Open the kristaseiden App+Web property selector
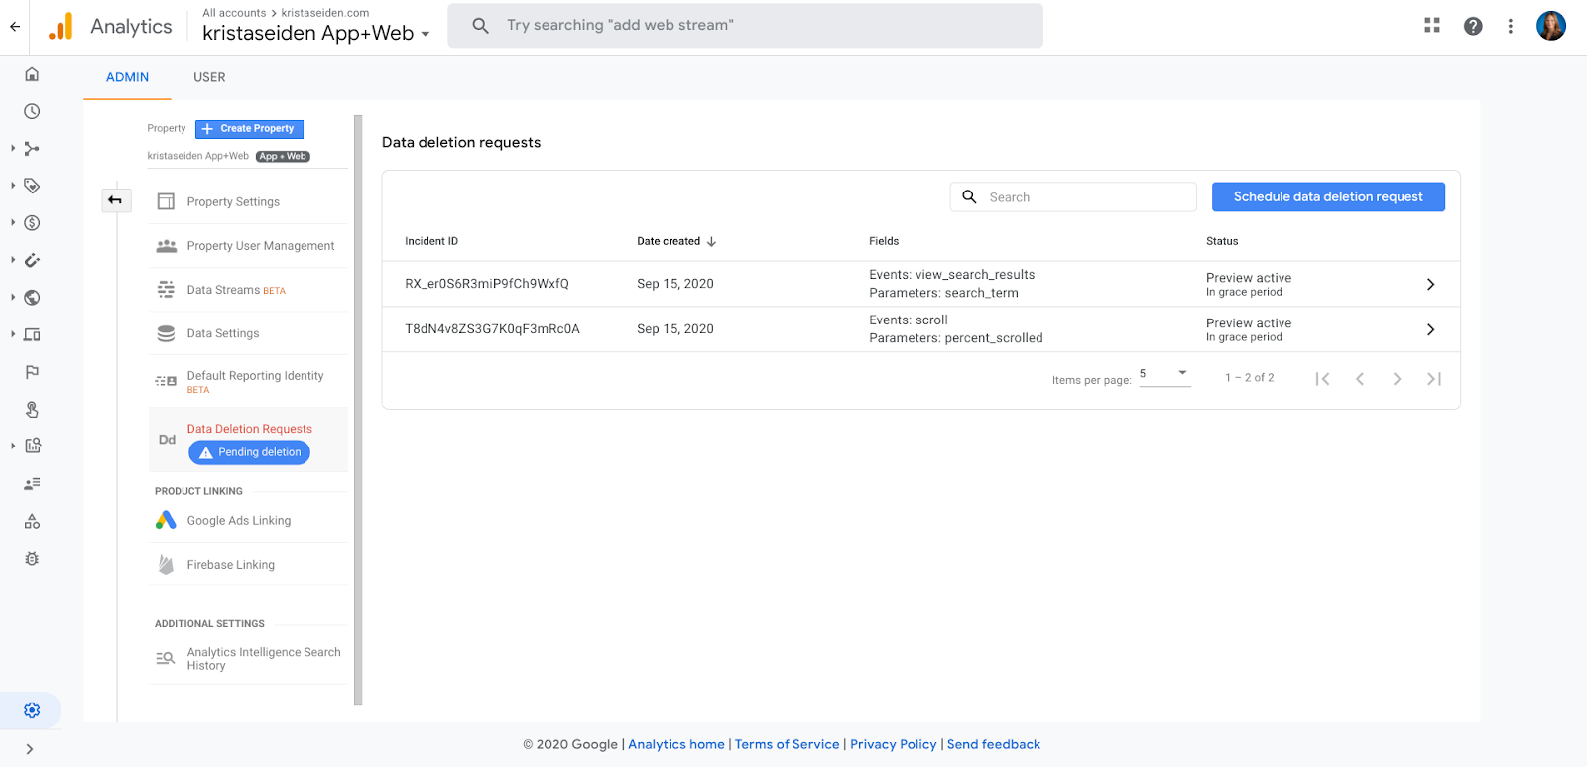Viewport: 1587px width, 767px height. [316, 33]
